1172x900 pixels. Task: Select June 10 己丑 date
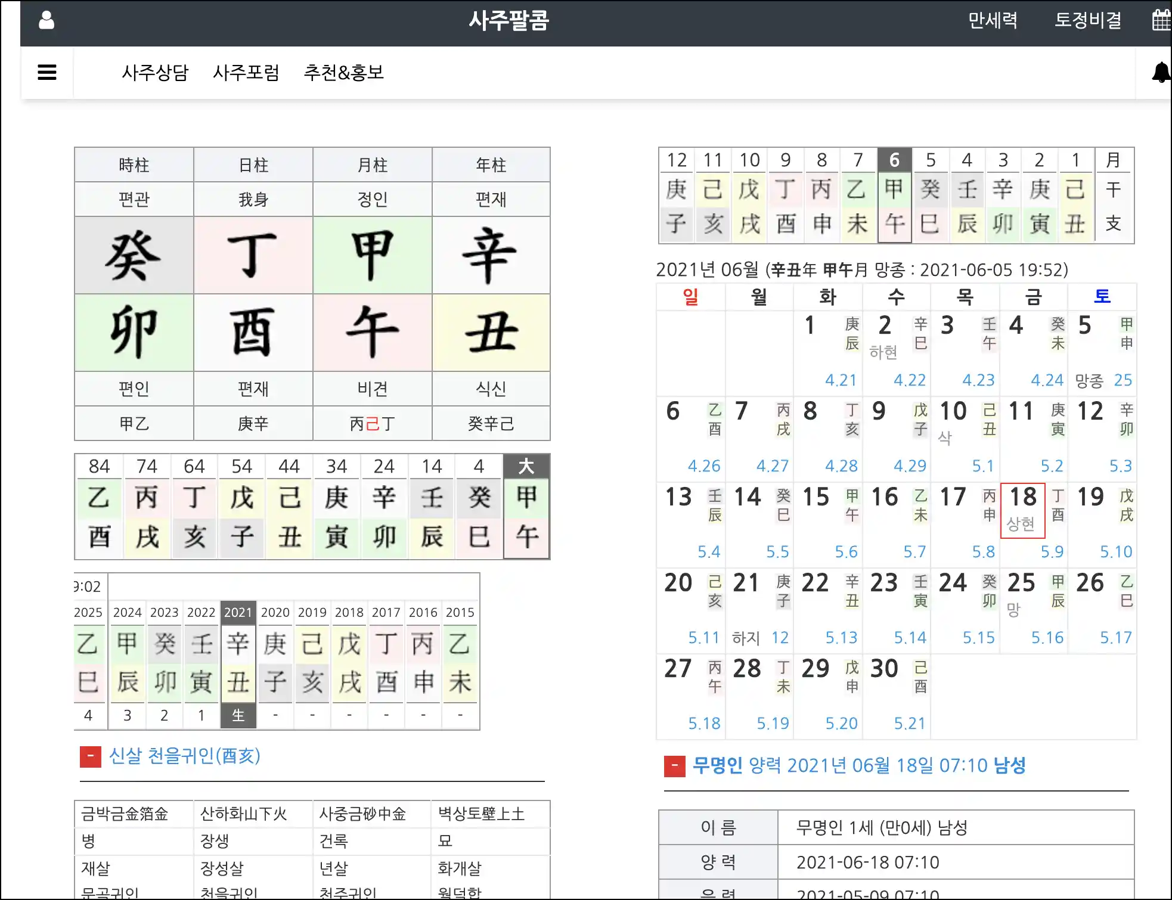tap(965, 439)
